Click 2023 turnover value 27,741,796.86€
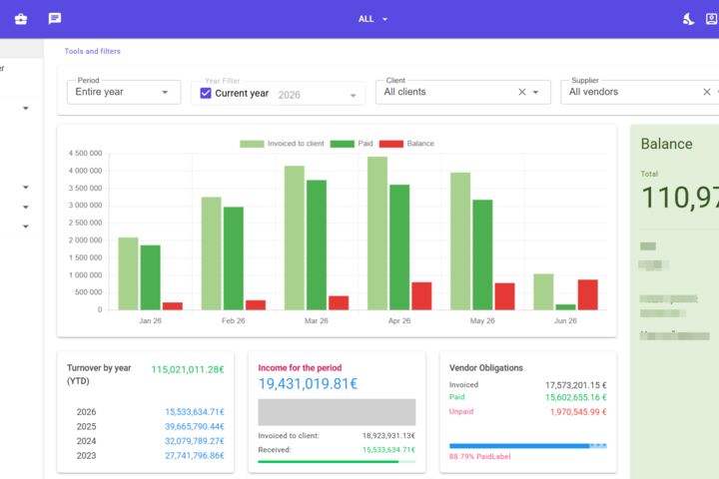The image size is (719, 479). pos(195,456)
